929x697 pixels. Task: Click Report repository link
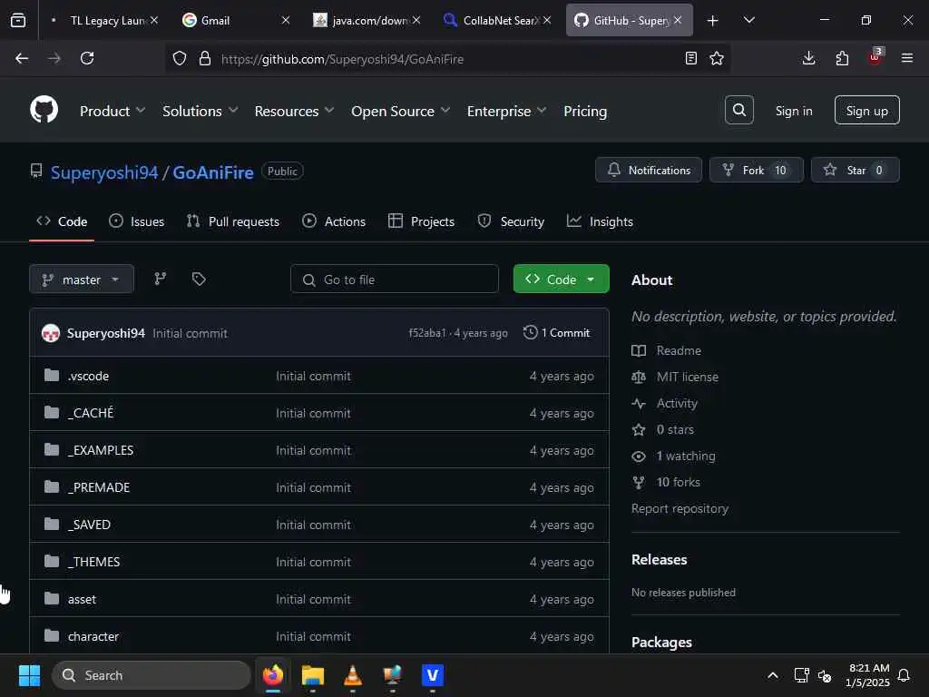point(680,508)
